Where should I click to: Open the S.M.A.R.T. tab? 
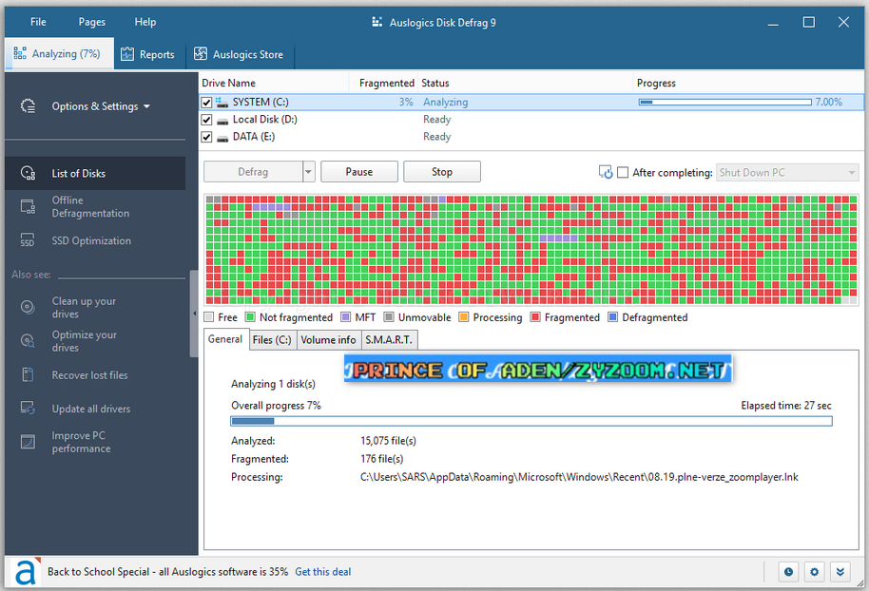click(x=389, y=340)
